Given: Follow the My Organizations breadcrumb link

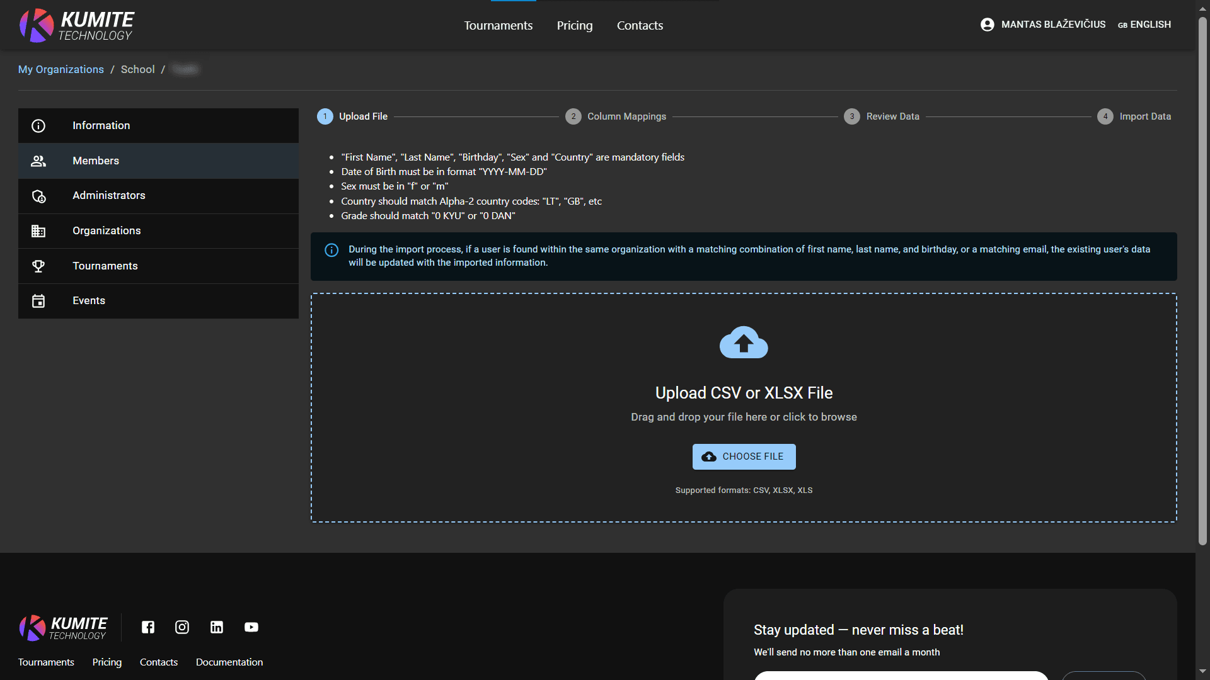Looking at the screenshot, I should coord(61,69).
